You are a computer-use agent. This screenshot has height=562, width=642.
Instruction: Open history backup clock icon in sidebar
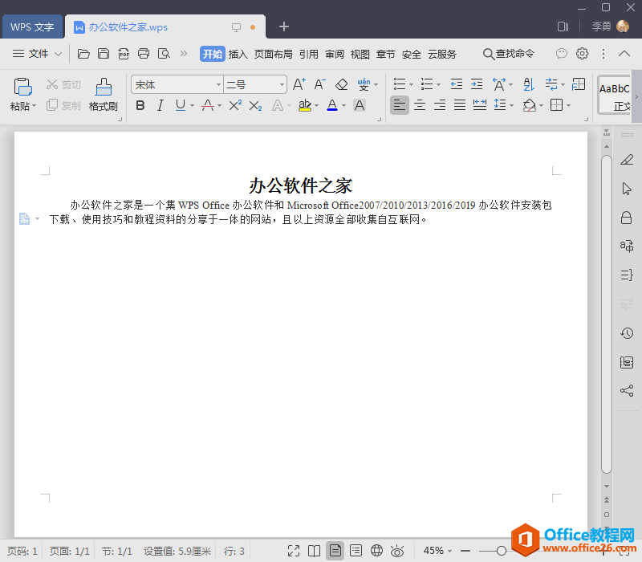627,333
